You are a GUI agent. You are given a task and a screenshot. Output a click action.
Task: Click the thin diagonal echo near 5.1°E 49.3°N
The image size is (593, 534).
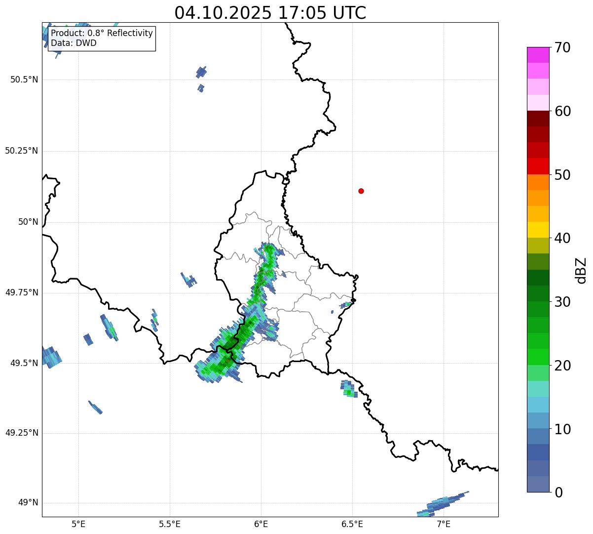pos(95,408)
